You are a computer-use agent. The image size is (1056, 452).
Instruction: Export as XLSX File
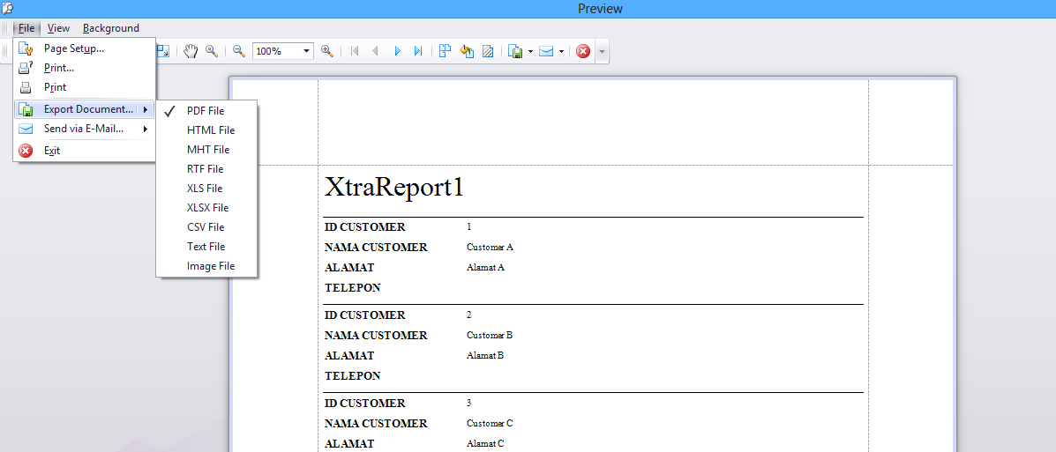point(206,208)
